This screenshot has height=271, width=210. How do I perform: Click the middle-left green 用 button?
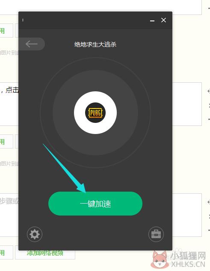6,142
